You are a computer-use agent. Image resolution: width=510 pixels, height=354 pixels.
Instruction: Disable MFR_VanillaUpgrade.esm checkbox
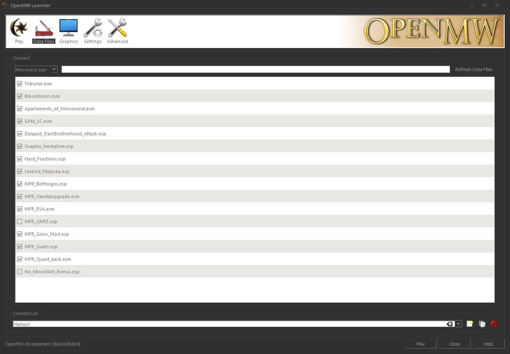pos(19,196)
